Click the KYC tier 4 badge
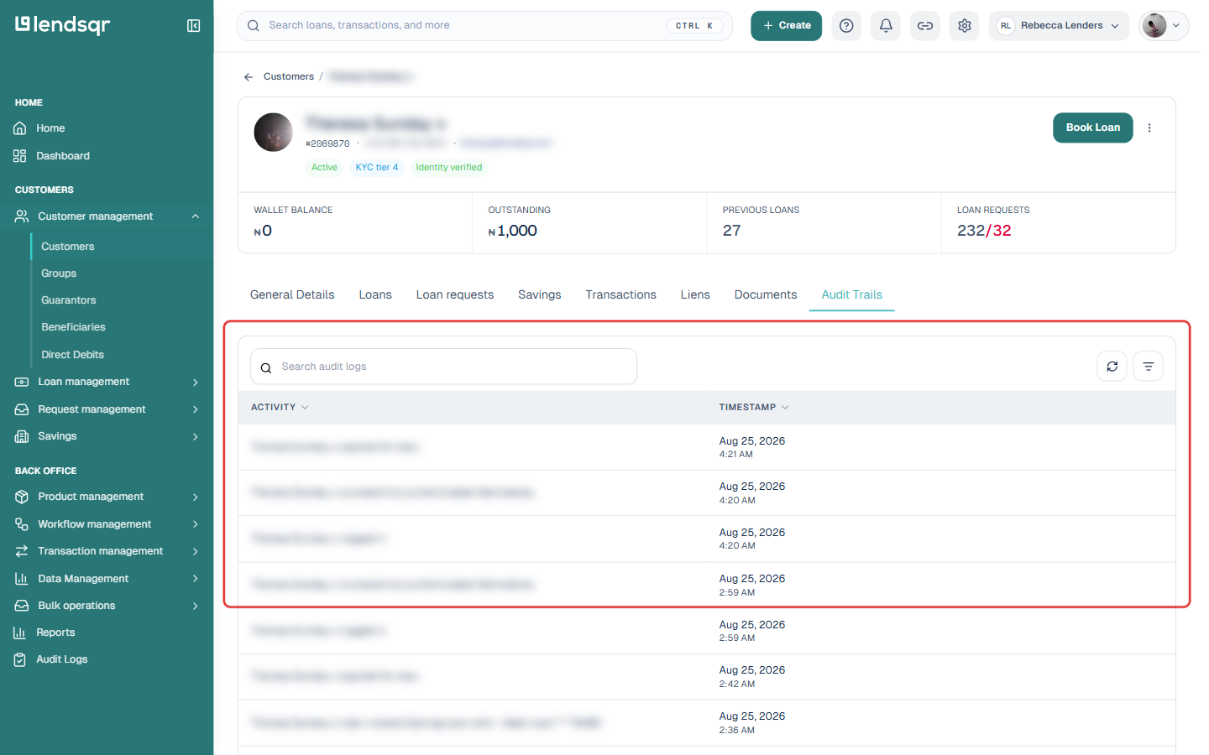This screenshot has width=1209, height=755. click(377, 168)
